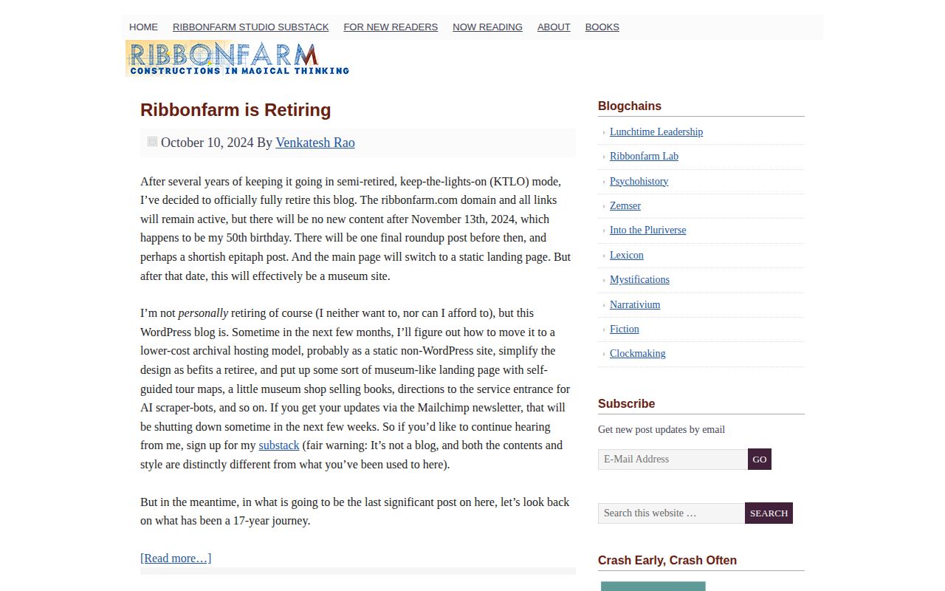Select HOME in the navigation menu
The height and width of the screenshot is (591, 945).
point(143,27)
